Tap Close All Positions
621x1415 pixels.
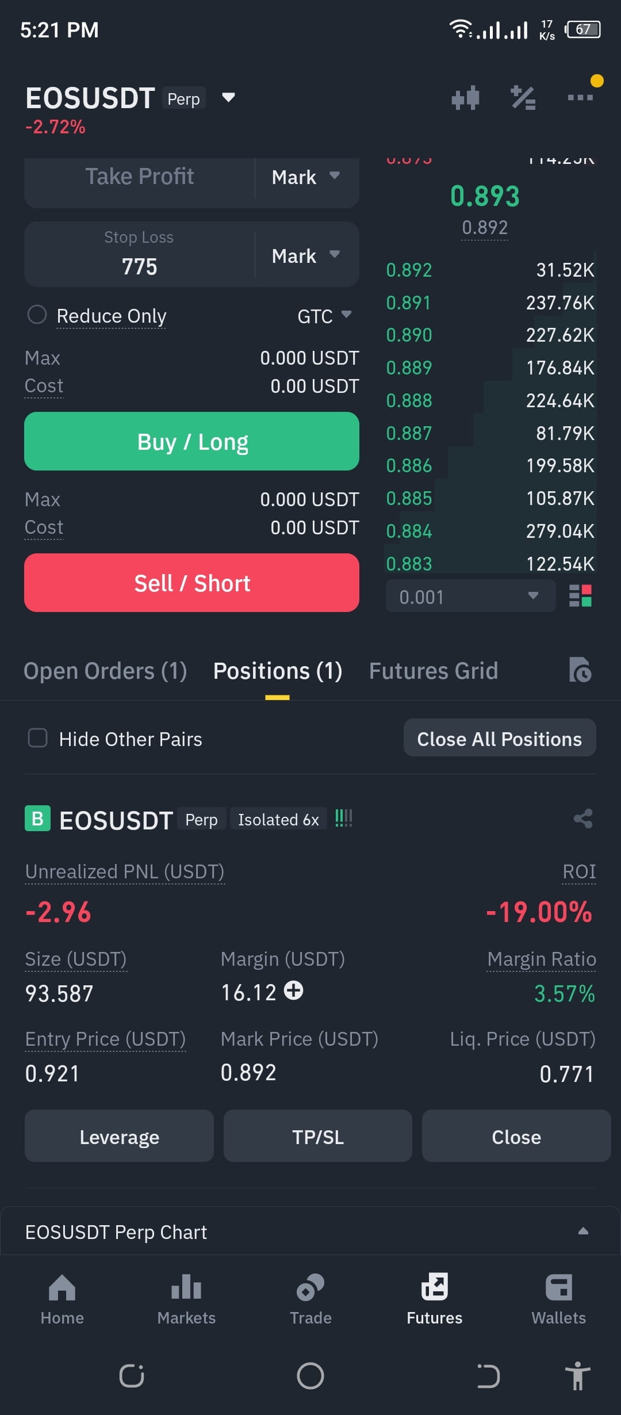[499, 738]
